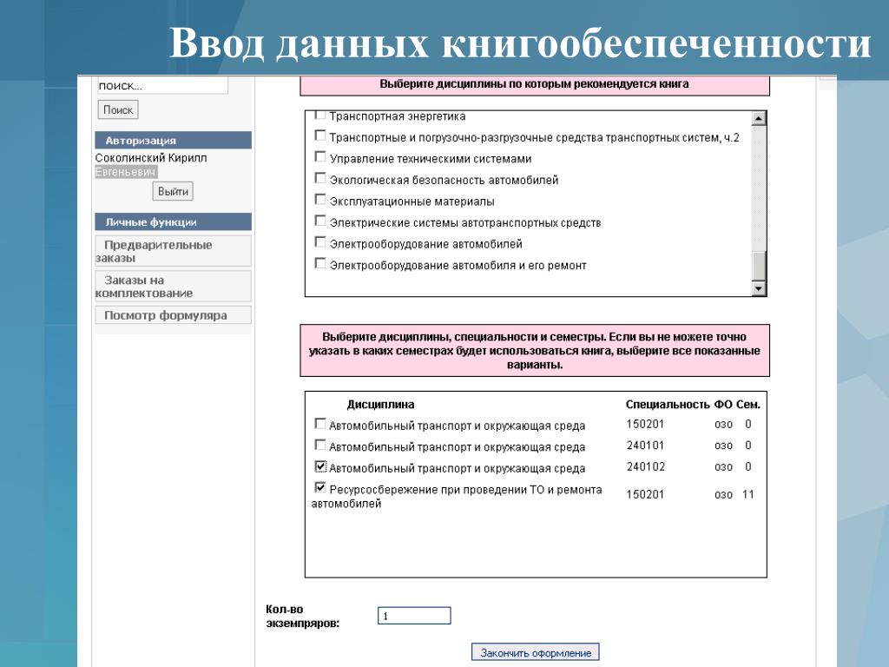Check 'Эксплуатационные материалы' checkbox

click(319, 200)
